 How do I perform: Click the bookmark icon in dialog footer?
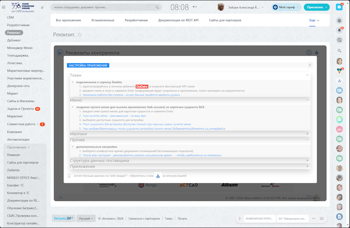[69, 176]
